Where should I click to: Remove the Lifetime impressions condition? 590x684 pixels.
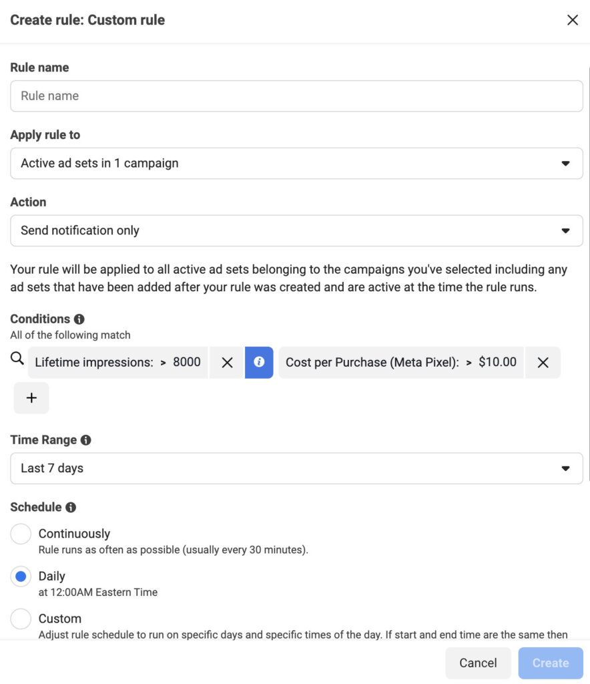click(x=226, y=362)
